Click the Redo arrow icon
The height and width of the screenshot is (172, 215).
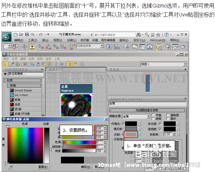(x=41, y=34)
